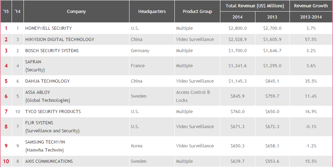Click the red rank number 10

pos(6,161)
